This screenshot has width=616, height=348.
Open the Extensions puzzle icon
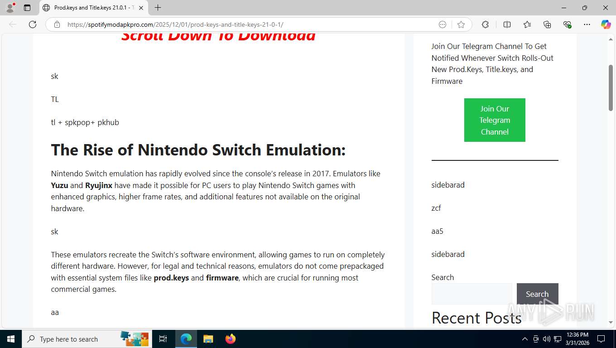485,24
